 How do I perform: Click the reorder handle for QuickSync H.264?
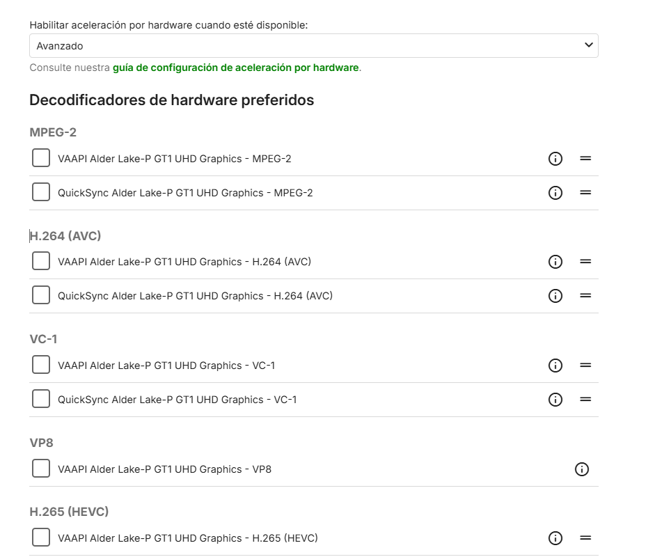coord(585,295)
